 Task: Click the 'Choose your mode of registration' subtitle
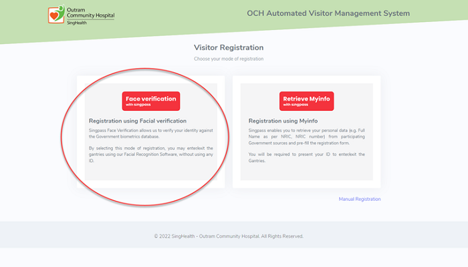coord(229,59)
